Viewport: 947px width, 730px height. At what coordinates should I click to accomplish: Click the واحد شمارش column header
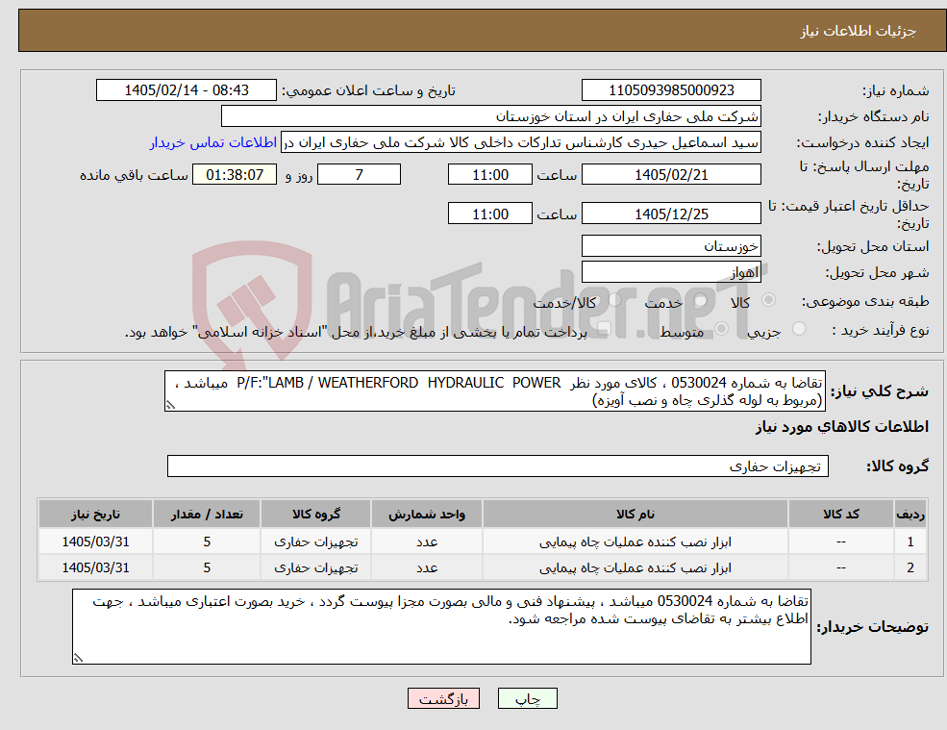[x=427, y=514]
